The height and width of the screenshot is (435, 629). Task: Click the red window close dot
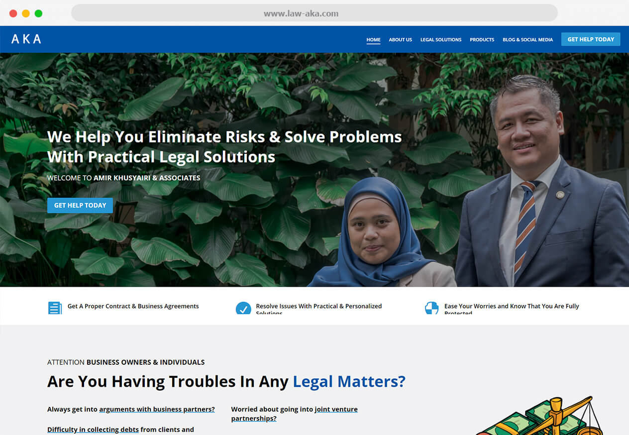click(13, 13)
